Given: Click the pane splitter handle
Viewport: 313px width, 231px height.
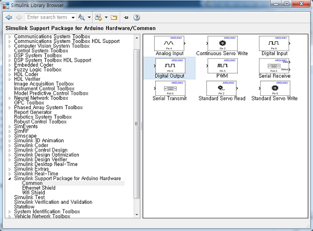Looking at the screenshot, I should pyautogui.click(x=141, y=126).
